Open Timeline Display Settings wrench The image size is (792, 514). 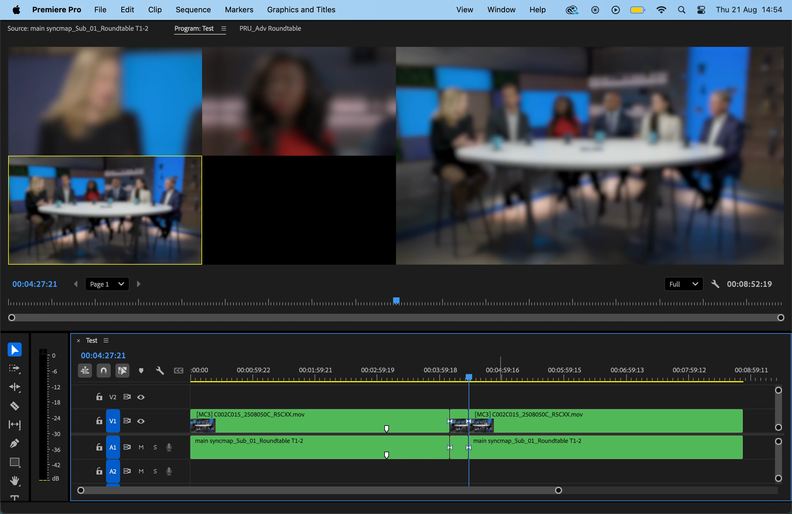pos(160,370)
